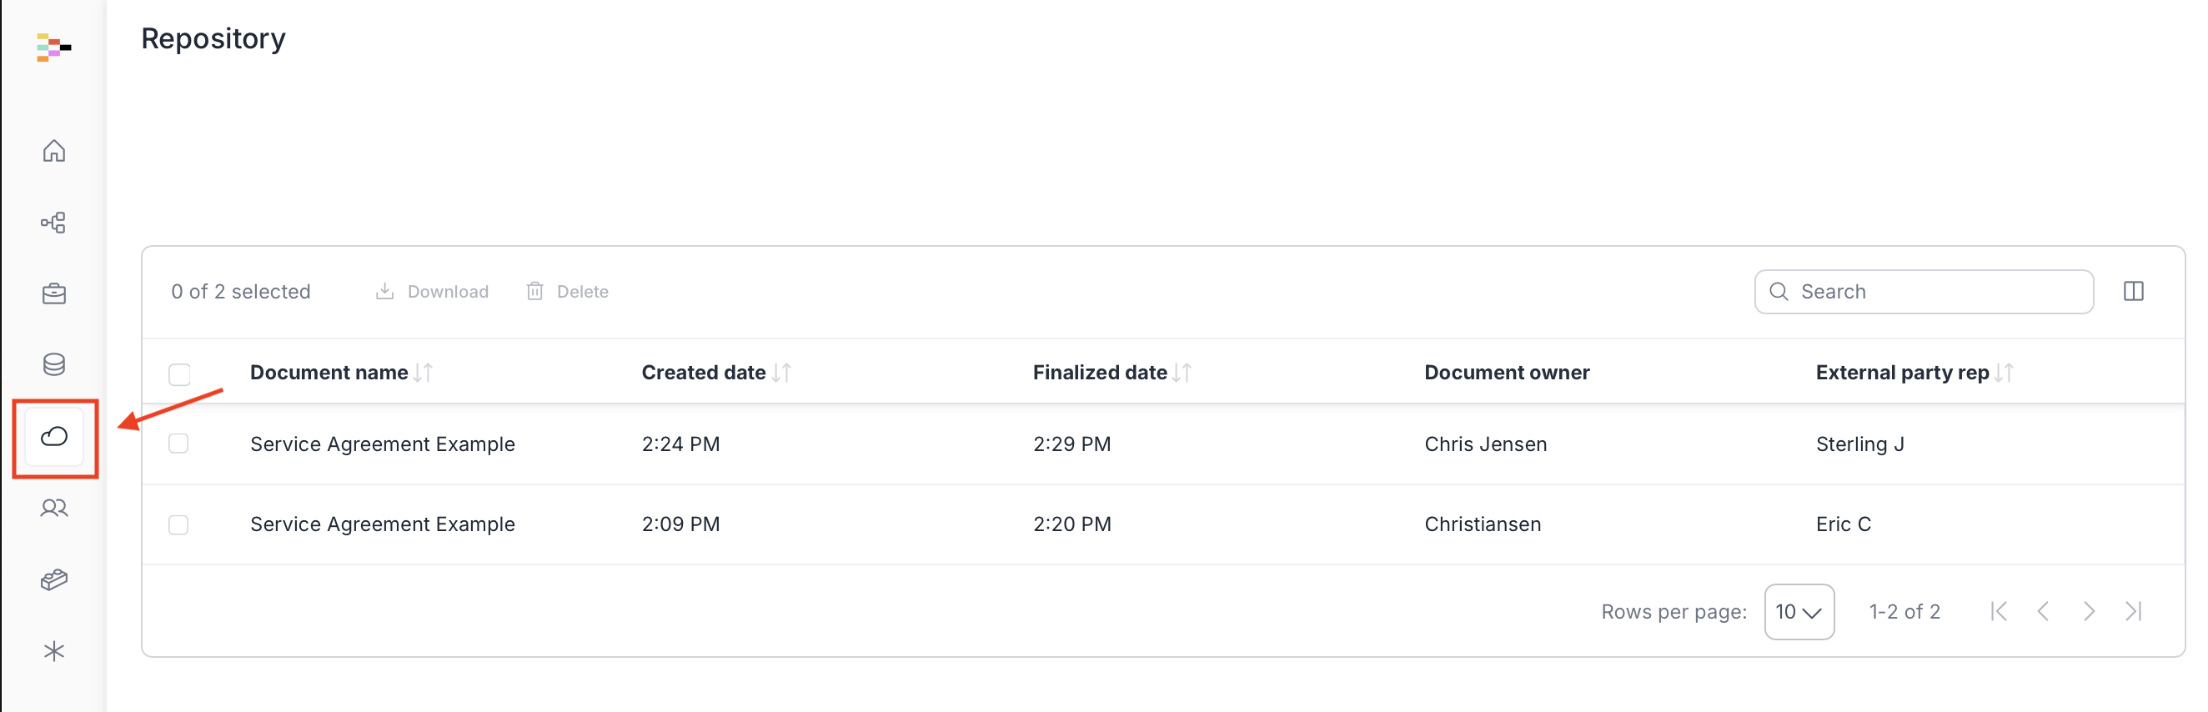Check the select-all header checkbox
2208x712 pixels.
pyautogui.click(x=179, y=374)
